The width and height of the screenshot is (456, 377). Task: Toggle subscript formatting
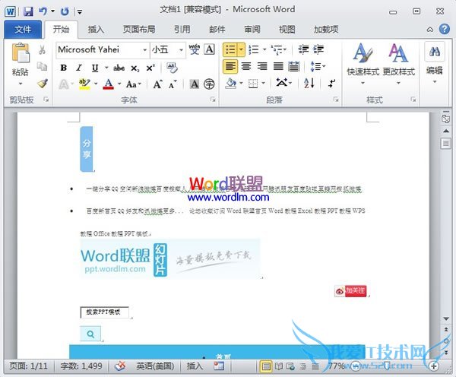135,68
